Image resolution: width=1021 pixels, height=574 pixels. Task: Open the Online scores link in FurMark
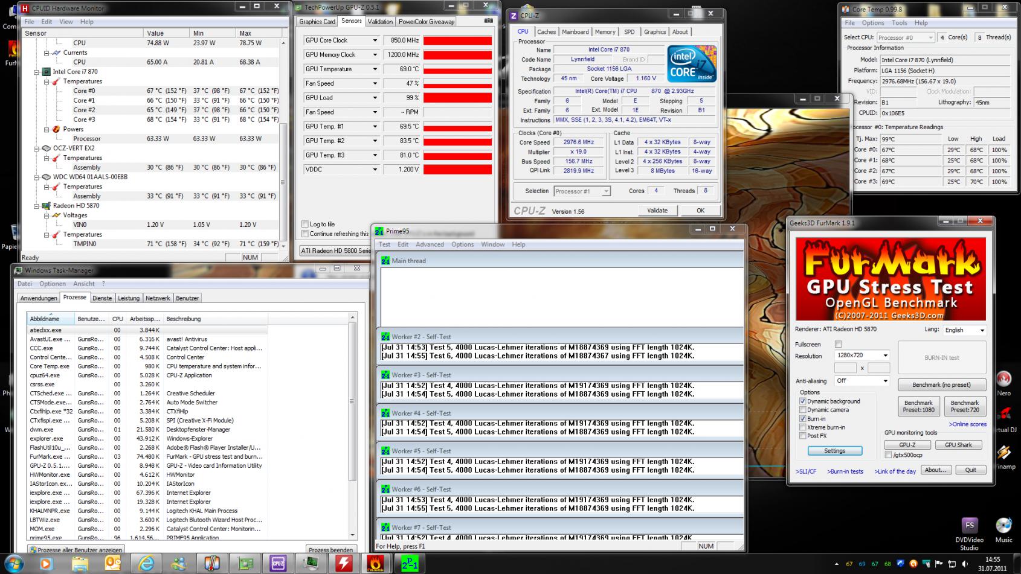click(x=967, y=424)
